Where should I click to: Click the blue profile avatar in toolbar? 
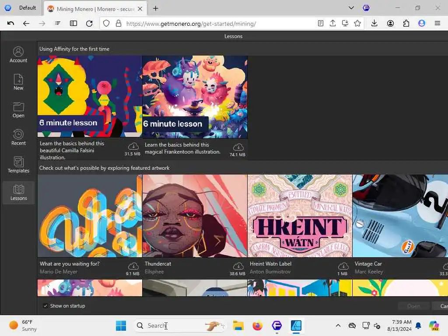(422, 24)
